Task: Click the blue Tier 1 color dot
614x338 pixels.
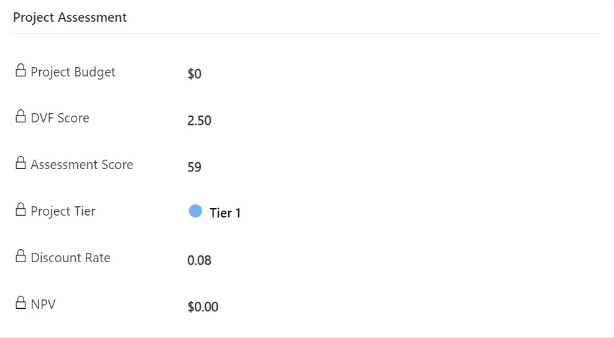Action: 195,211
